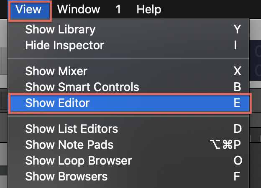Image resolution: width=261 pixels, height=188 pixels.
Task: Select the Hide Inspector menu entry
Action: (x=64, y=45)
